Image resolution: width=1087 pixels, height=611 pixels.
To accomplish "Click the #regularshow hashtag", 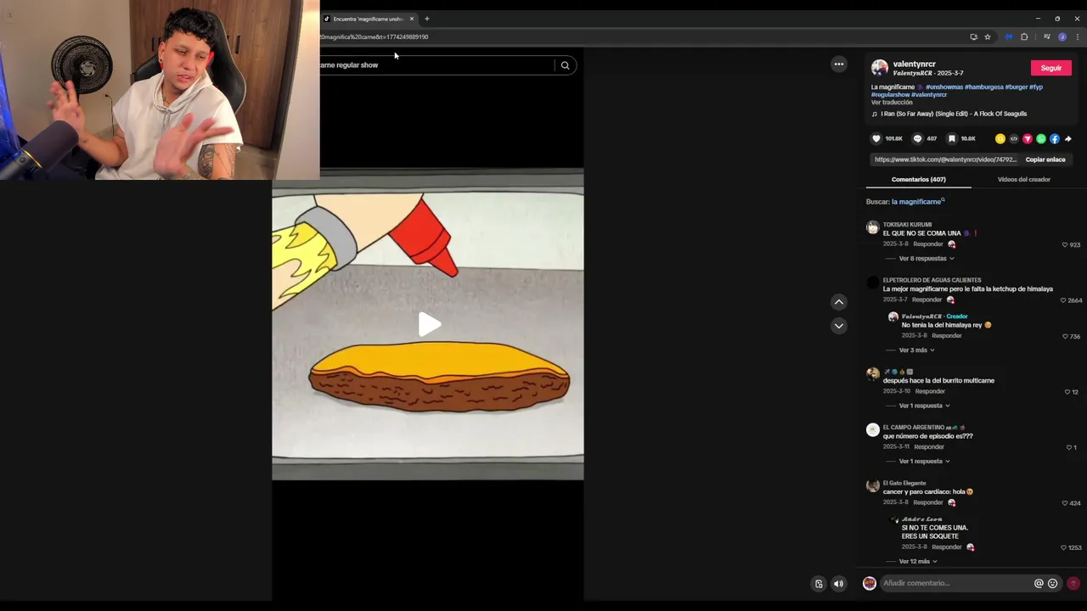I will 890,94.
